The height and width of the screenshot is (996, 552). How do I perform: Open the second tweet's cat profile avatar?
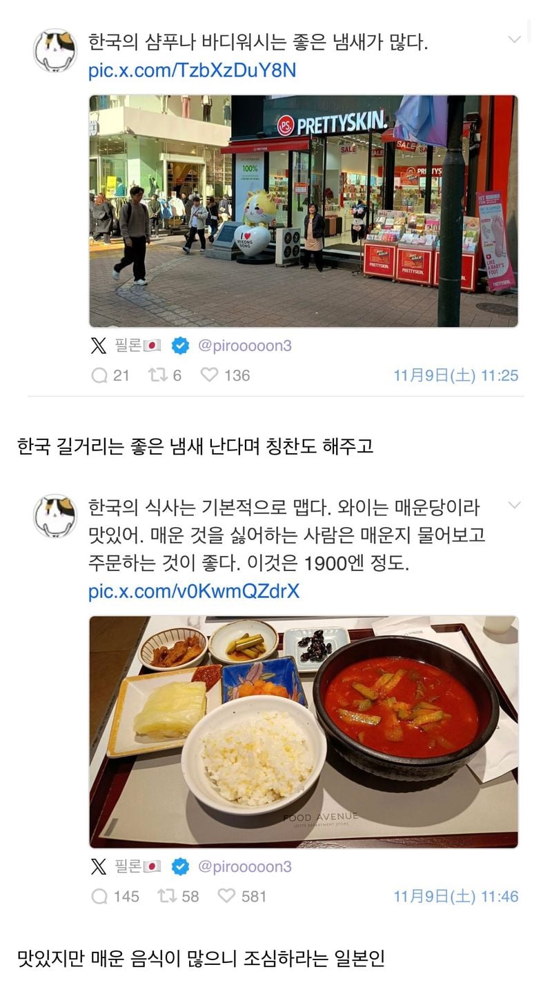coord(55,516)
